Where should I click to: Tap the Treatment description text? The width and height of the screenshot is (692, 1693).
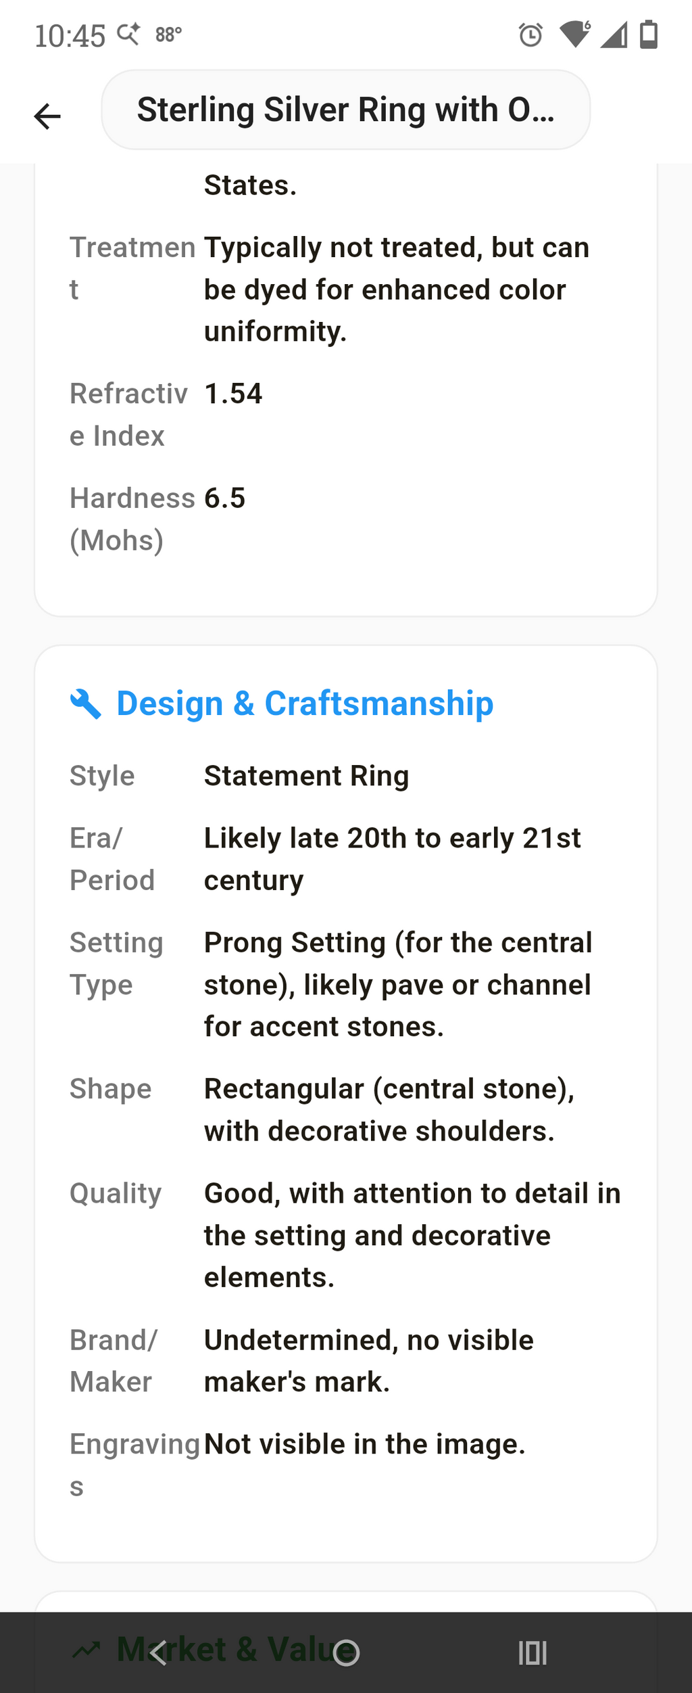(x=397, y=289)
